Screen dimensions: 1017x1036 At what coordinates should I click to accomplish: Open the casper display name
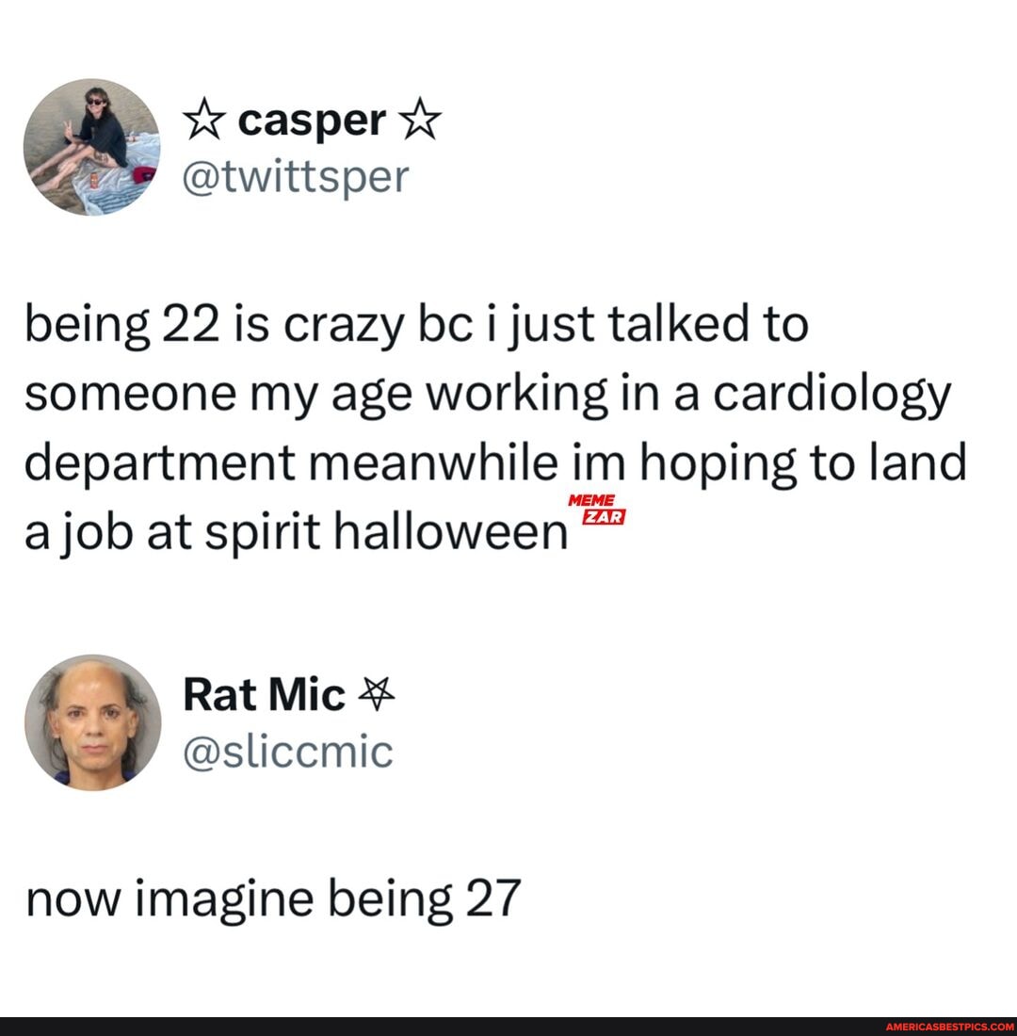(x=311, y=121)
